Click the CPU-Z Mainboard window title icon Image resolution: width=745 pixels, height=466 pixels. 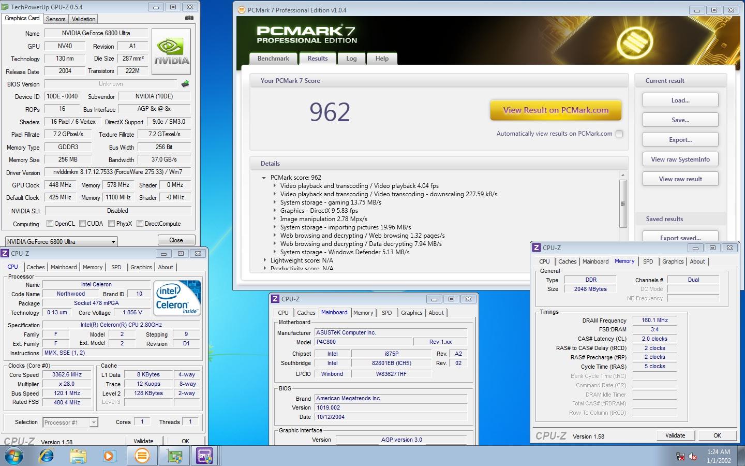(x=275, y=299)
